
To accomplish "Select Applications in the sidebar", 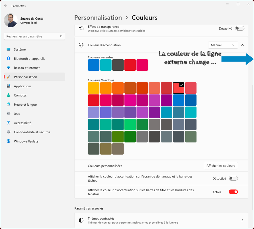I will coord(35,86).
